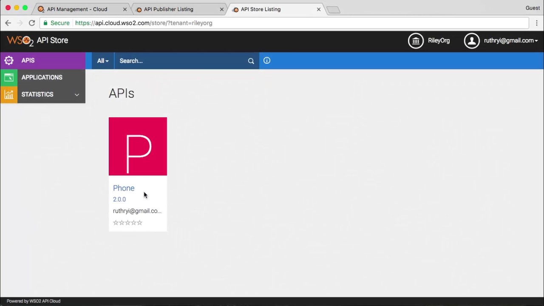Click the Guest profile label
This screenshot has height=306, width=544.
tap(533, 8)
